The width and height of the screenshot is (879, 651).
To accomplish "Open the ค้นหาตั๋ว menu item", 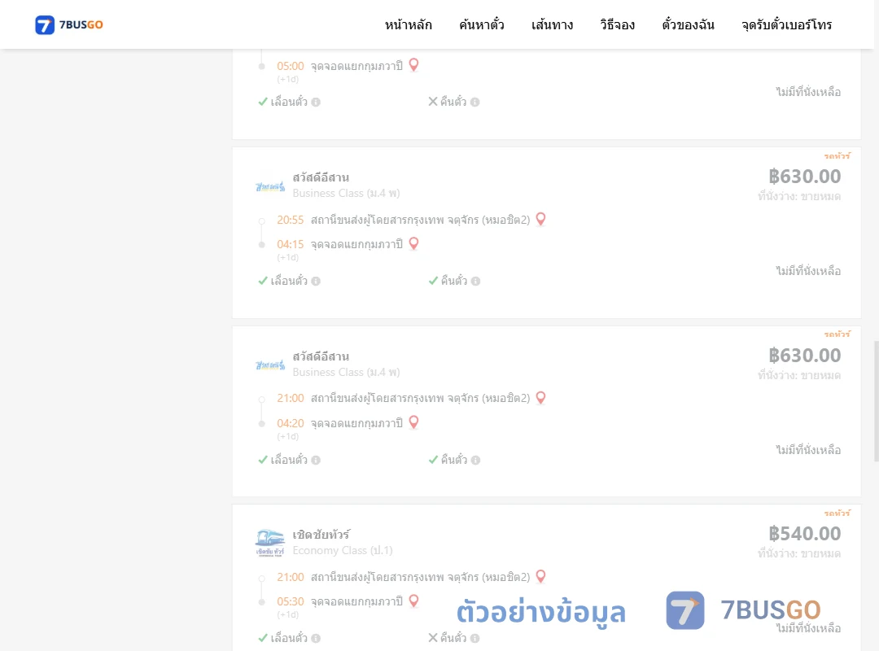I will (x=482, y=24).
